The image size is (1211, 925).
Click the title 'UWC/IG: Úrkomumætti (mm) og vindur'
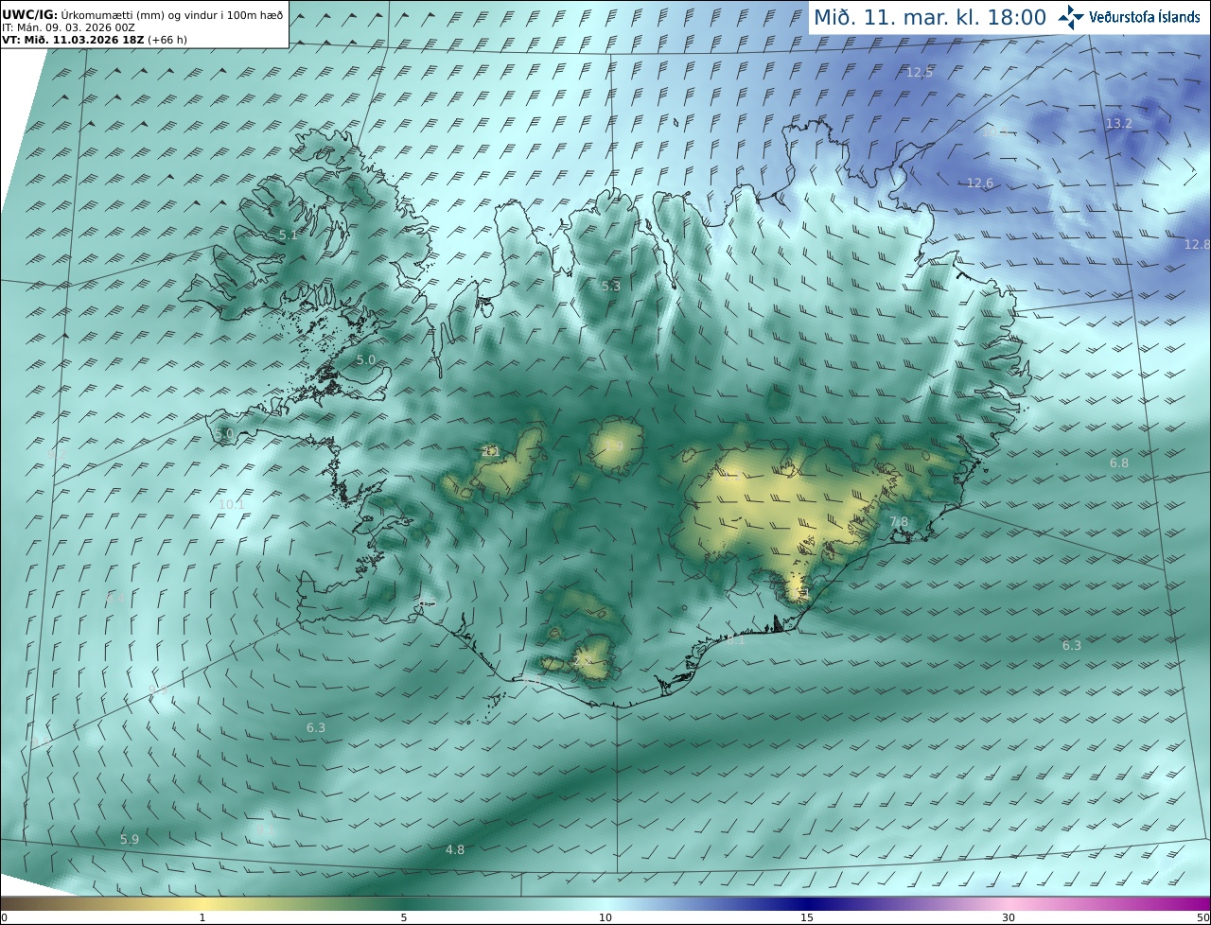(x=144, y=15)
